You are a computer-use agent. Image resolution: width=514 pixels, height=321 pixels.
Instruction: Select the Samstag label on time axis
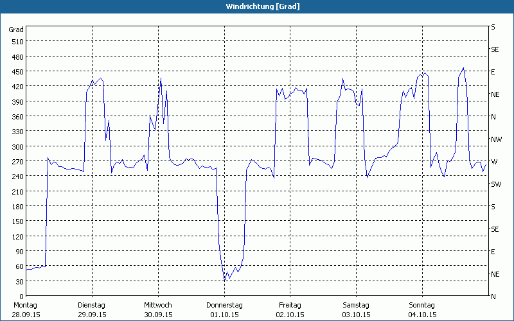click(x=356, y=305)
